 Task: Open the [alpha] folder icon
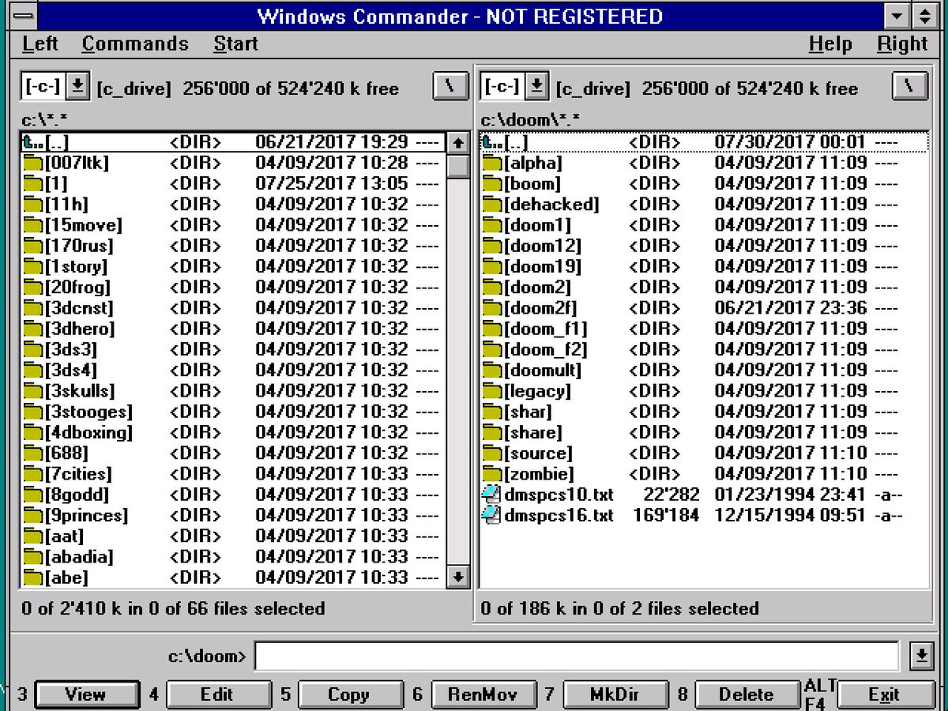pos(491,163)
